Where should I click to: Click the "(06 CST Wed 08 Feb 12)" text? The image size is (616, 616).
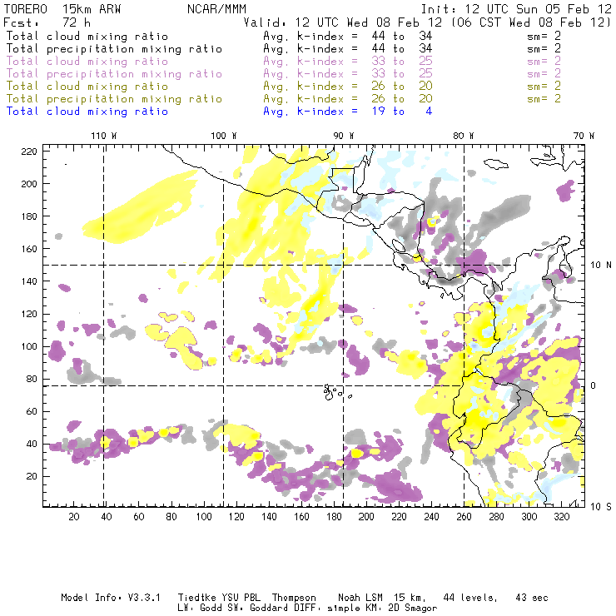pos(531,22)
